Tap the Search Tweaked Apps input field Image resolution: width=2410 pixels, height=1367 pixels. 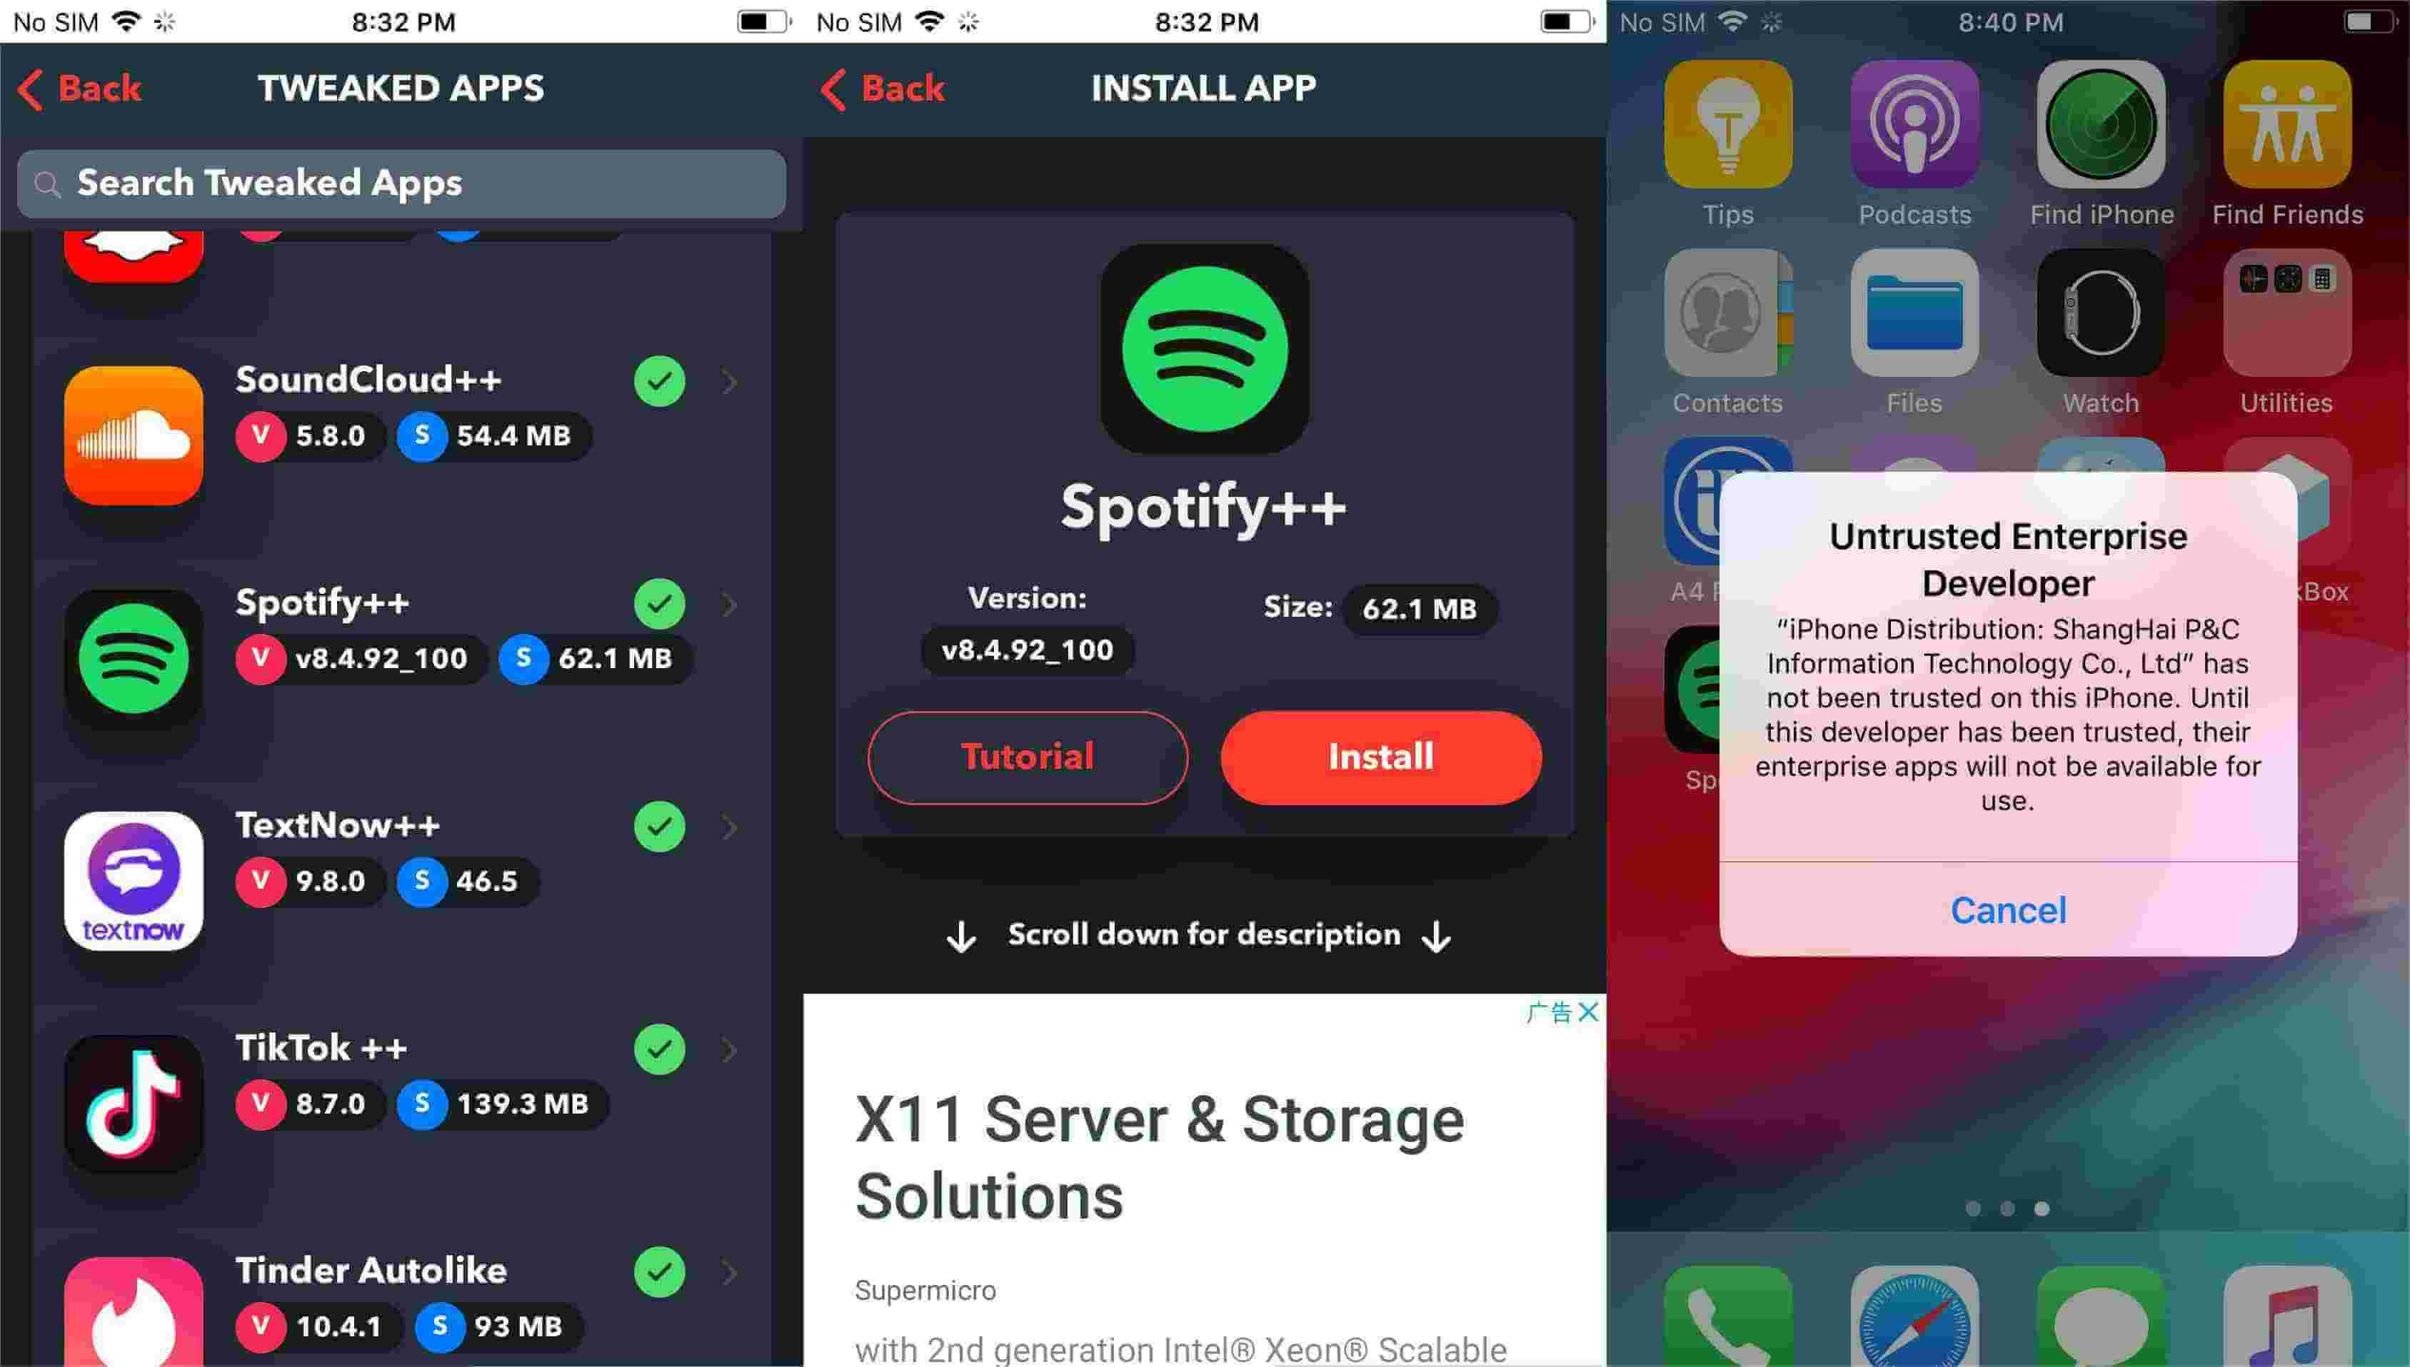(401, 181)
